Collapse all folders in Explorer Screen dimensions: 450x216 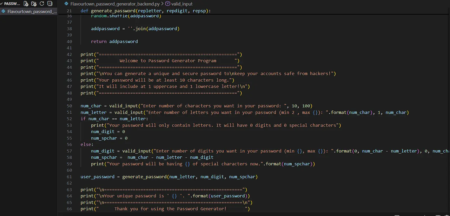tap(50, 4)
